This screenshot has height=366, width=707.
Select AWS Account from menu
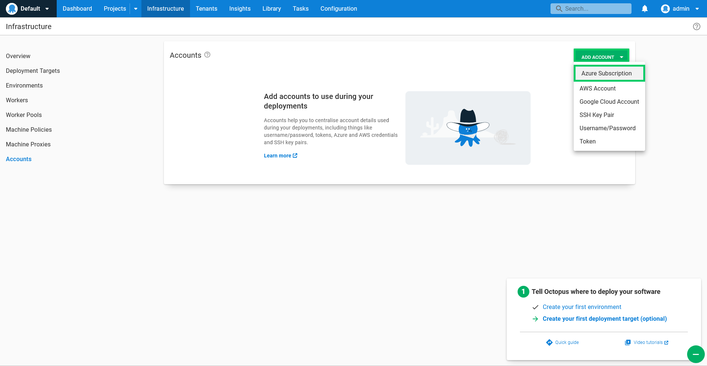pyautogui.click(x=609, y=88)
